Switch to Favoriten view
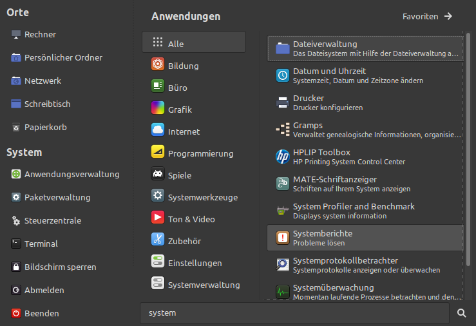Viewport: 476px width, 326px height. pos(428,16)
